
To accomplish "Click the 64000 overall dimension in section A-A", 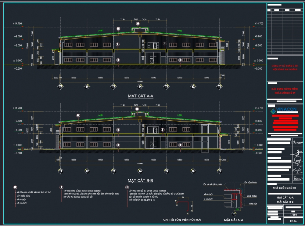I will coord(140,82).
